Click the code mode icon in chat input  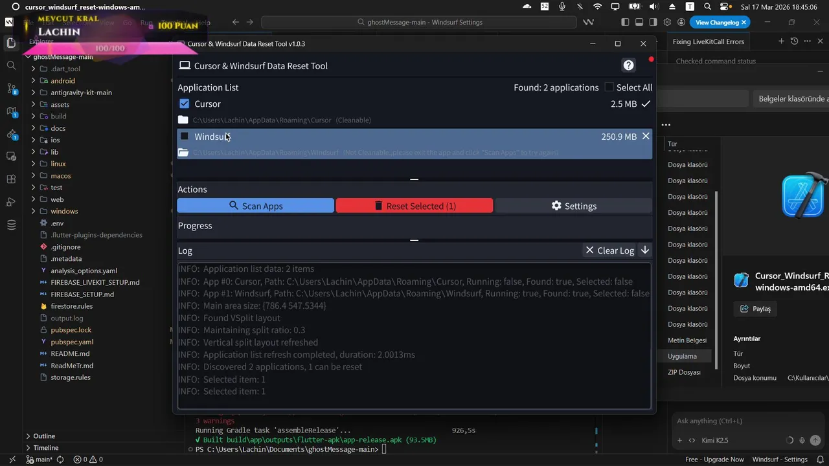pyautogui.click(x=692, y=440)
